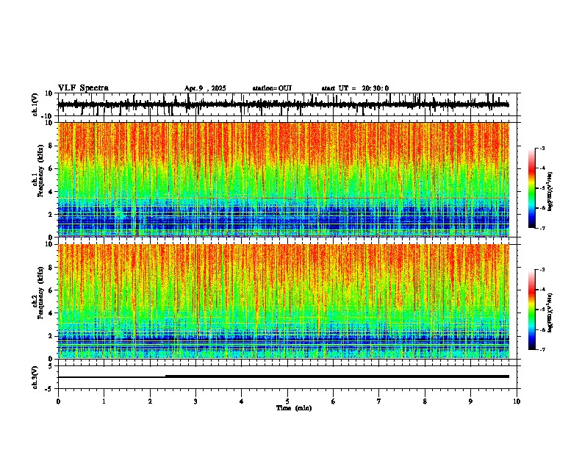The height and width of the screenshot is (450, 582).
Task: Click the "-3" label on lower color bar
Action: [x=542, y=270]
